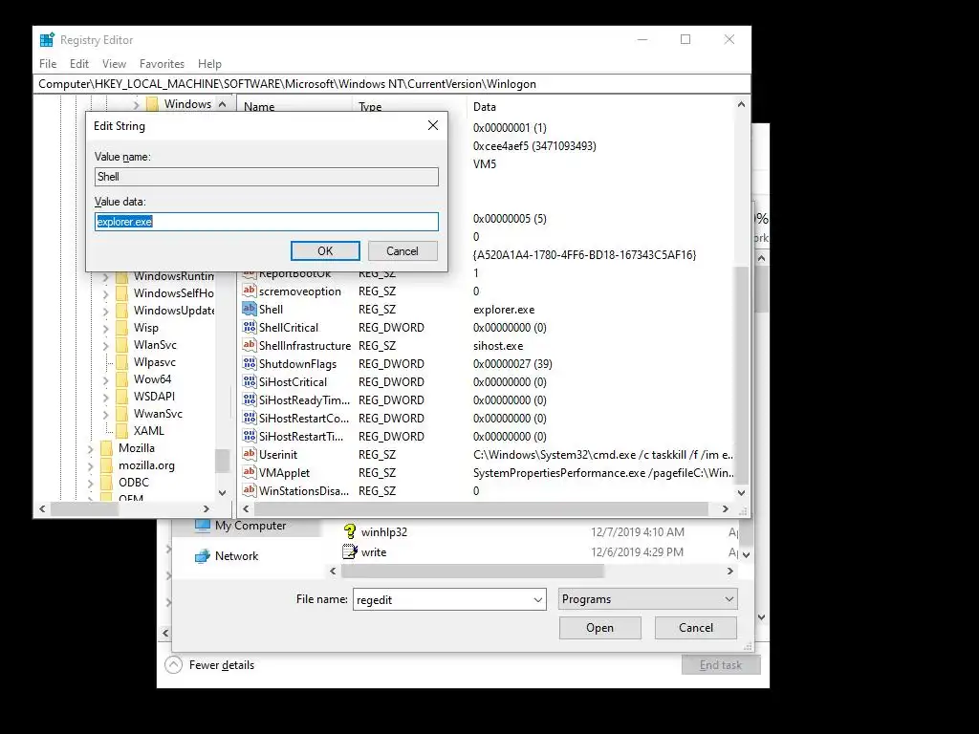This screenshot has height=734, width=979.
Task: Click the Userinit string icon
Action: 250,454
